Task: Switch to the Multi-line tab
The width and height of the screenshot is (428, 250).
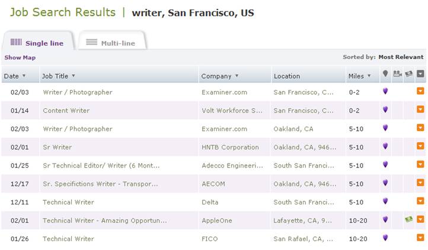Action: (112, 41)
